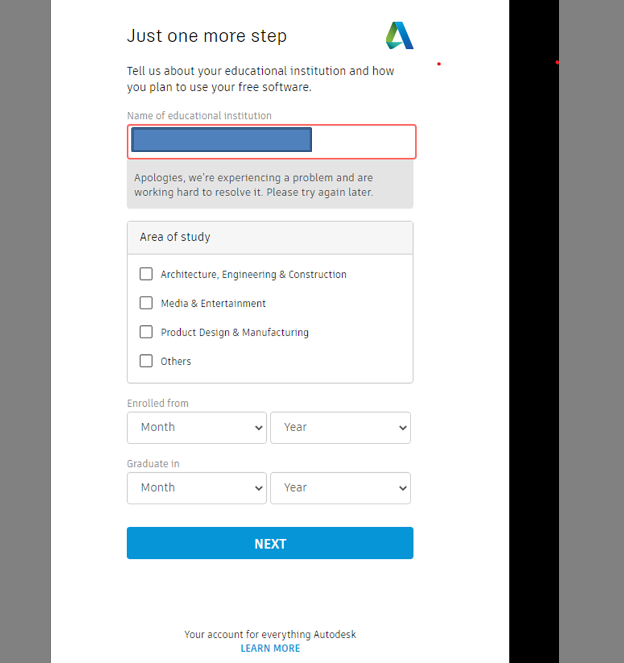The image size is (624, 663).
Task: Check Product Design & Manufacturing
Action: 146,332
